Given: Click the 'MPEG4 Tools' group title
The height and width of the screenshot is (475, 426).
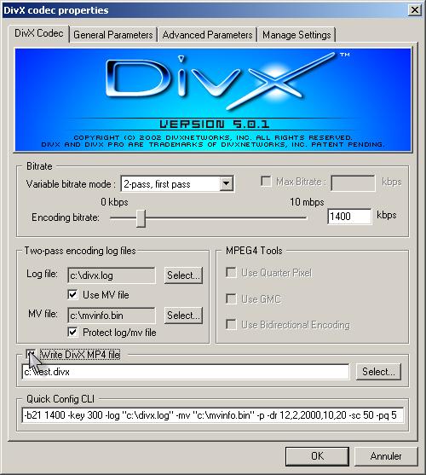Looking at the screenshot, I should coord(254,251).
